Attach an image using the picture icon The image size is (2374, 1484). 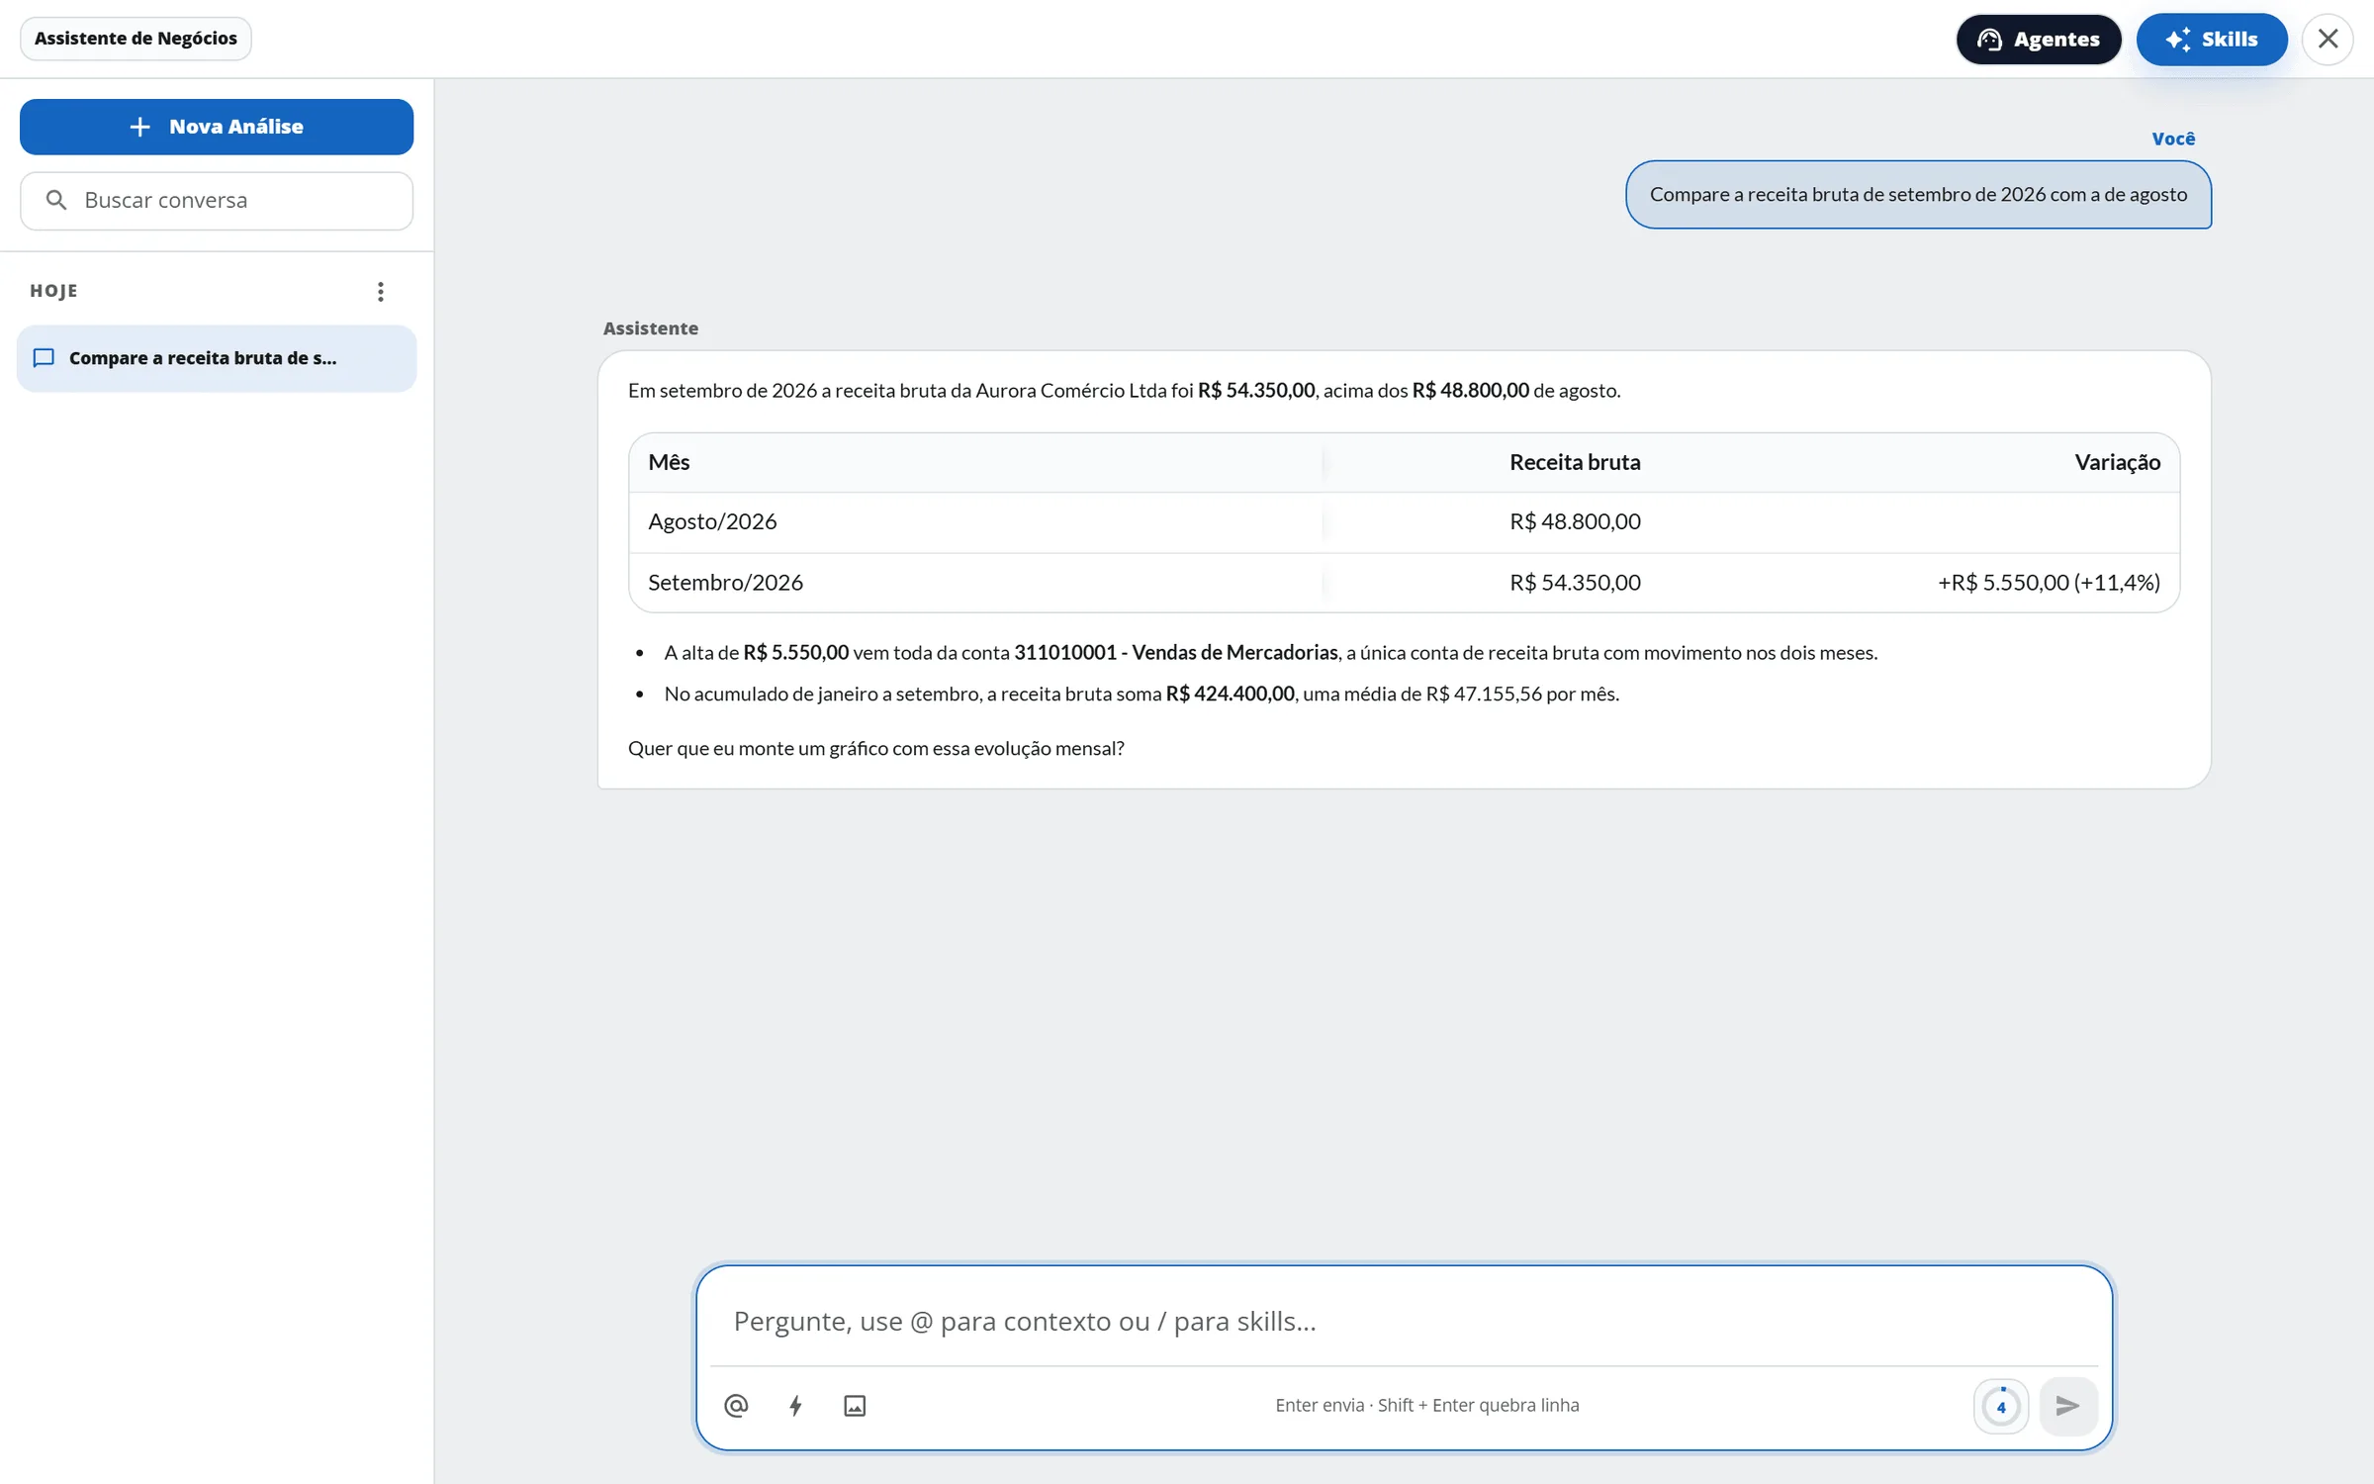click(x=855, y=1405)
